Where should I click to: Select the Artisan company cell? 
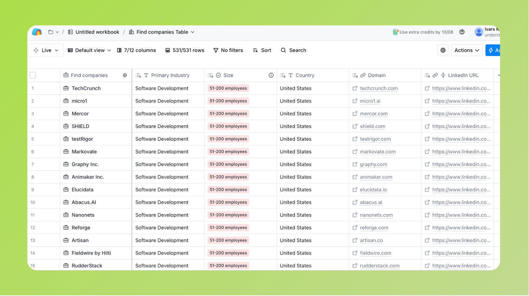pyautogui.click(x=96, y=240)
